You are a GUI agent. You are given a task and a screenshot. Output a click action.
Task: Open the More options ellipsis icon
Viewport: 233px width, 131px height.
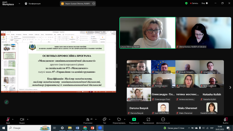pos(163,119)
